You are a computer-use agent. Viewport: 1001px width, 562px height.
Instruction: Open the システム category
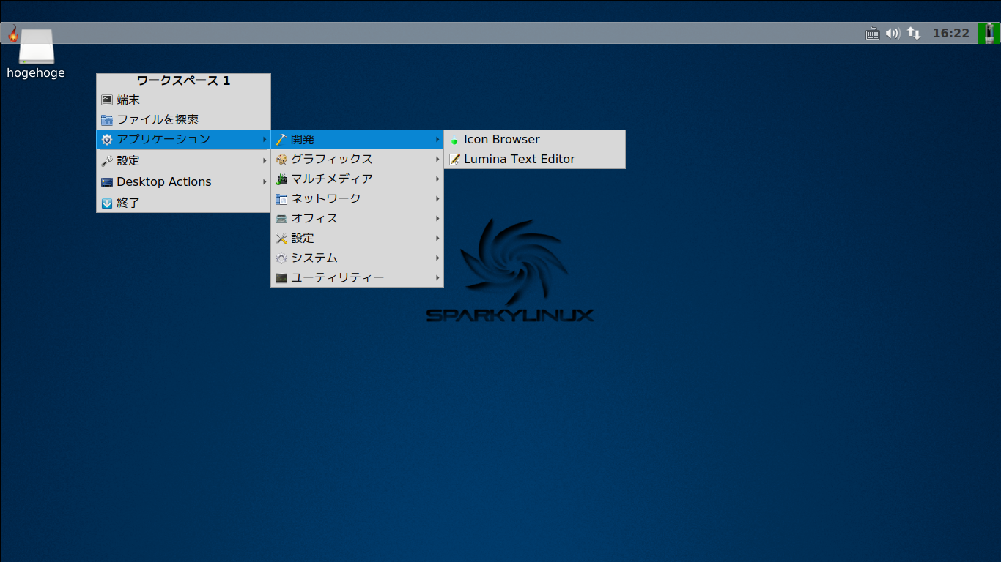point(357,258)
